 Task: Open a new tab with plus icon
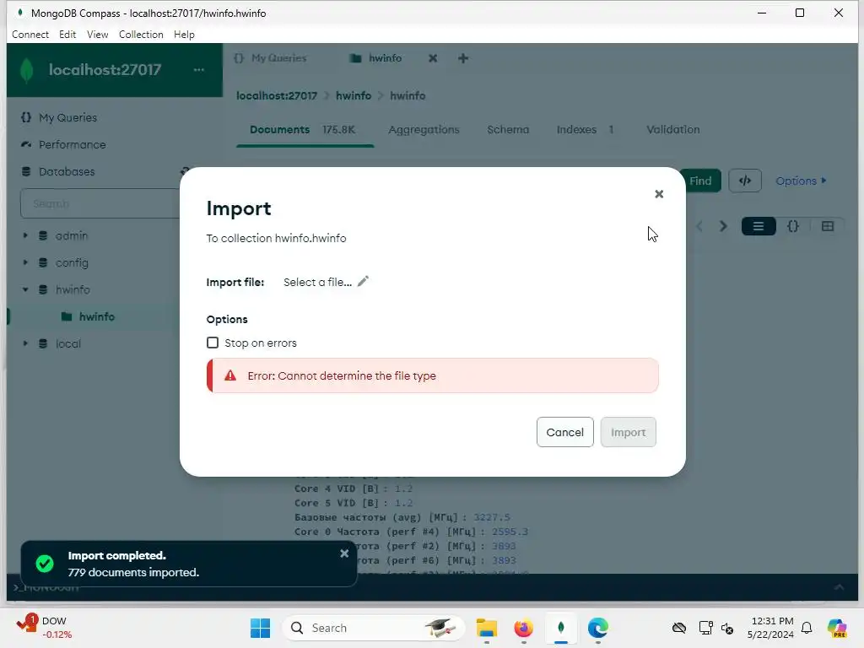tap(463, 58)
